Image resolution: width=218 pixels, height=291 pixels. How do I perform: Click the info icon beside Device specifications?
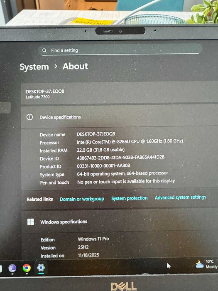[x=29, y=117]
